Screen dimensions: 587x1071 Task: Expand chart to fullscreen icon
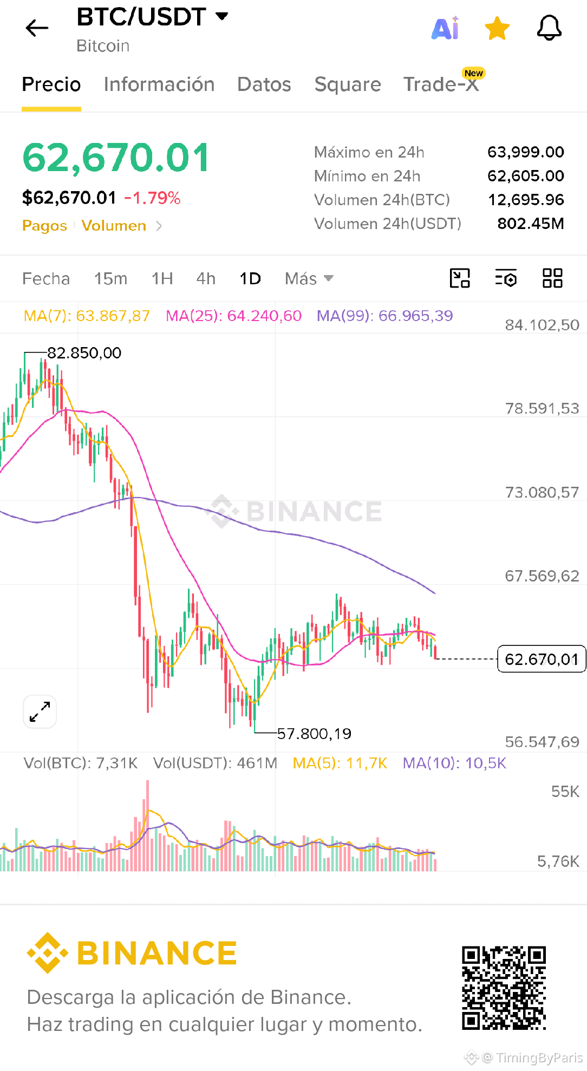(40, 711)
